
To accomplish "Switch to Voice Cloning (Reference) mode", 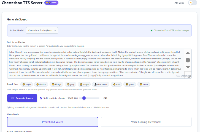I will [x=146, y=122].
